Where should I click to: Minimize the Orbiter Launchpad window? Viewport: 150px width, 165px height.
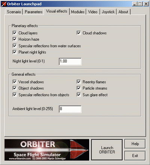(x=134, y=4)
